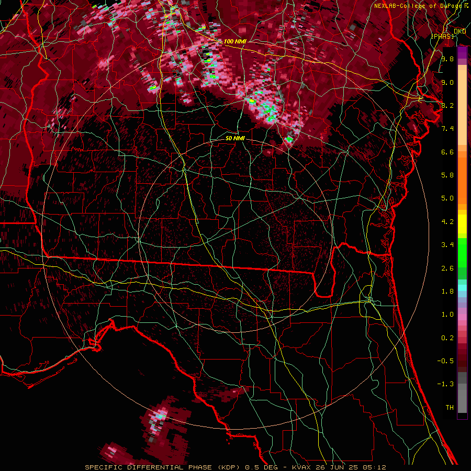Screen dimensions: 471x471
Task: Click the cyan segment of the color bar
Action: [462, 288]
